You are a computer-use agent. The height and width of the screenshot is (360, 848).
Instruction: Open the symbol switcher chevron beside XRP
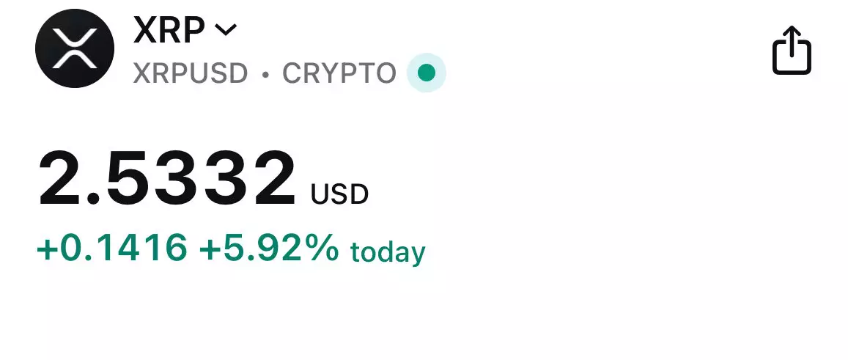[x=225, y=29]
